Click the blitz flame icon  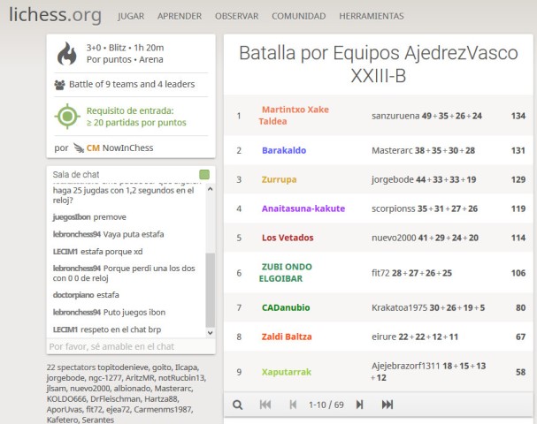[66, 54]
